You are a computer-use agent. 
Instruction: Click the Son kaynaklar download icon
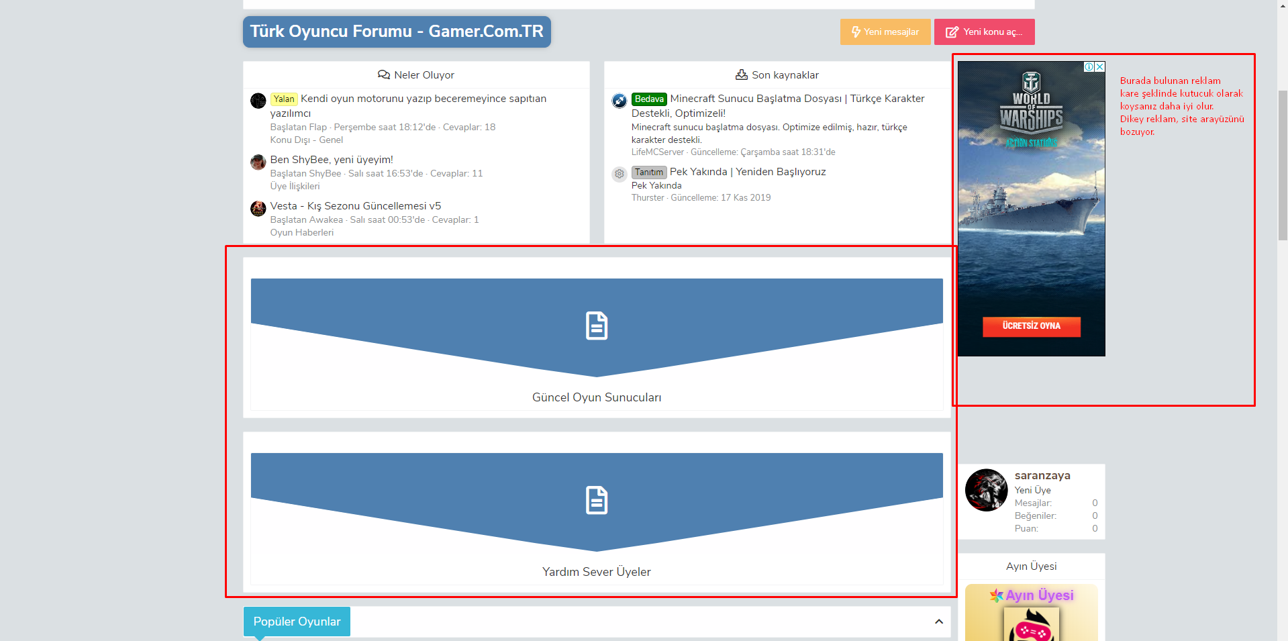click(742, 75)
